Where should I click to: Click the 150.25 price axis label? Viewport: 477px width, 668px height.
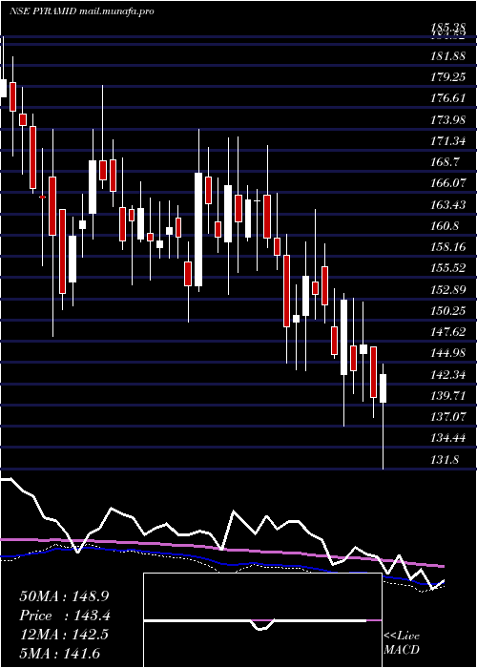(447, 311)
